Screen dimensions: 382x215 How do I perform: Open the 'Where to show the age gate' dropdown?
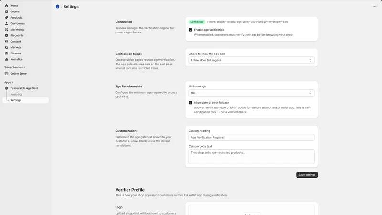[251, 60]
